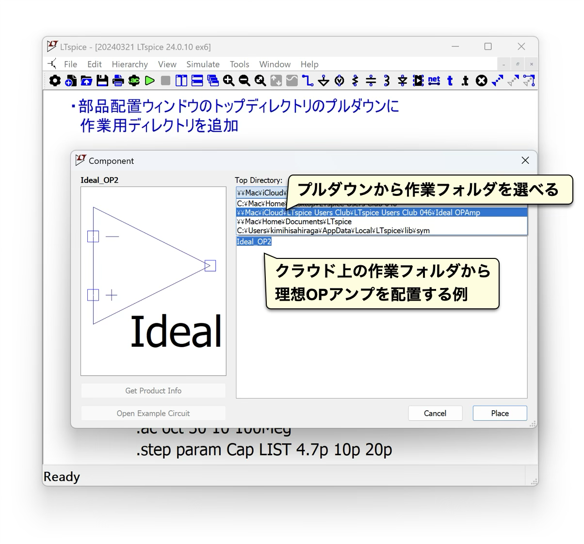The image size is (584, 544).
Task: Open Configure Analysis (green ac icon)
Action: [x=134, y=81]
